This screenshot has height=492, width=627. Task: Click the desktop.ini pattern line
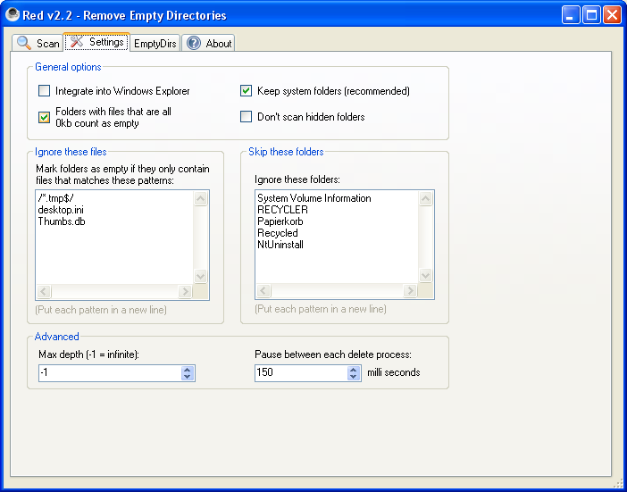click(61, 210)
